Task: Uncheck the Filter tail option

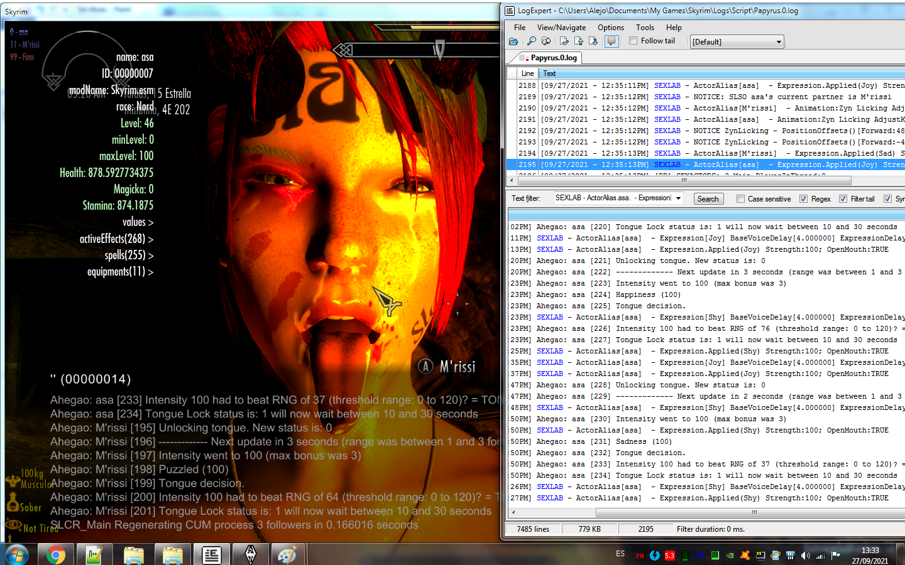Action: pos(843,199)
